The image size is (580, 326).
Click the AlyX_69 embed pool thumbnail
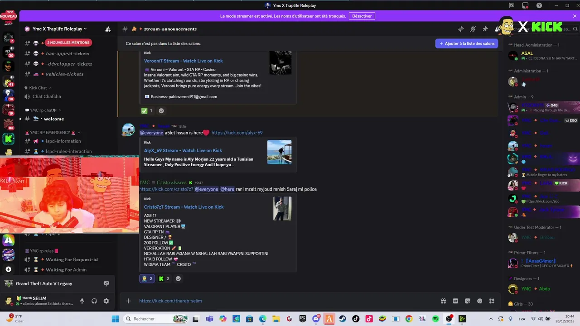pos(279,152)
